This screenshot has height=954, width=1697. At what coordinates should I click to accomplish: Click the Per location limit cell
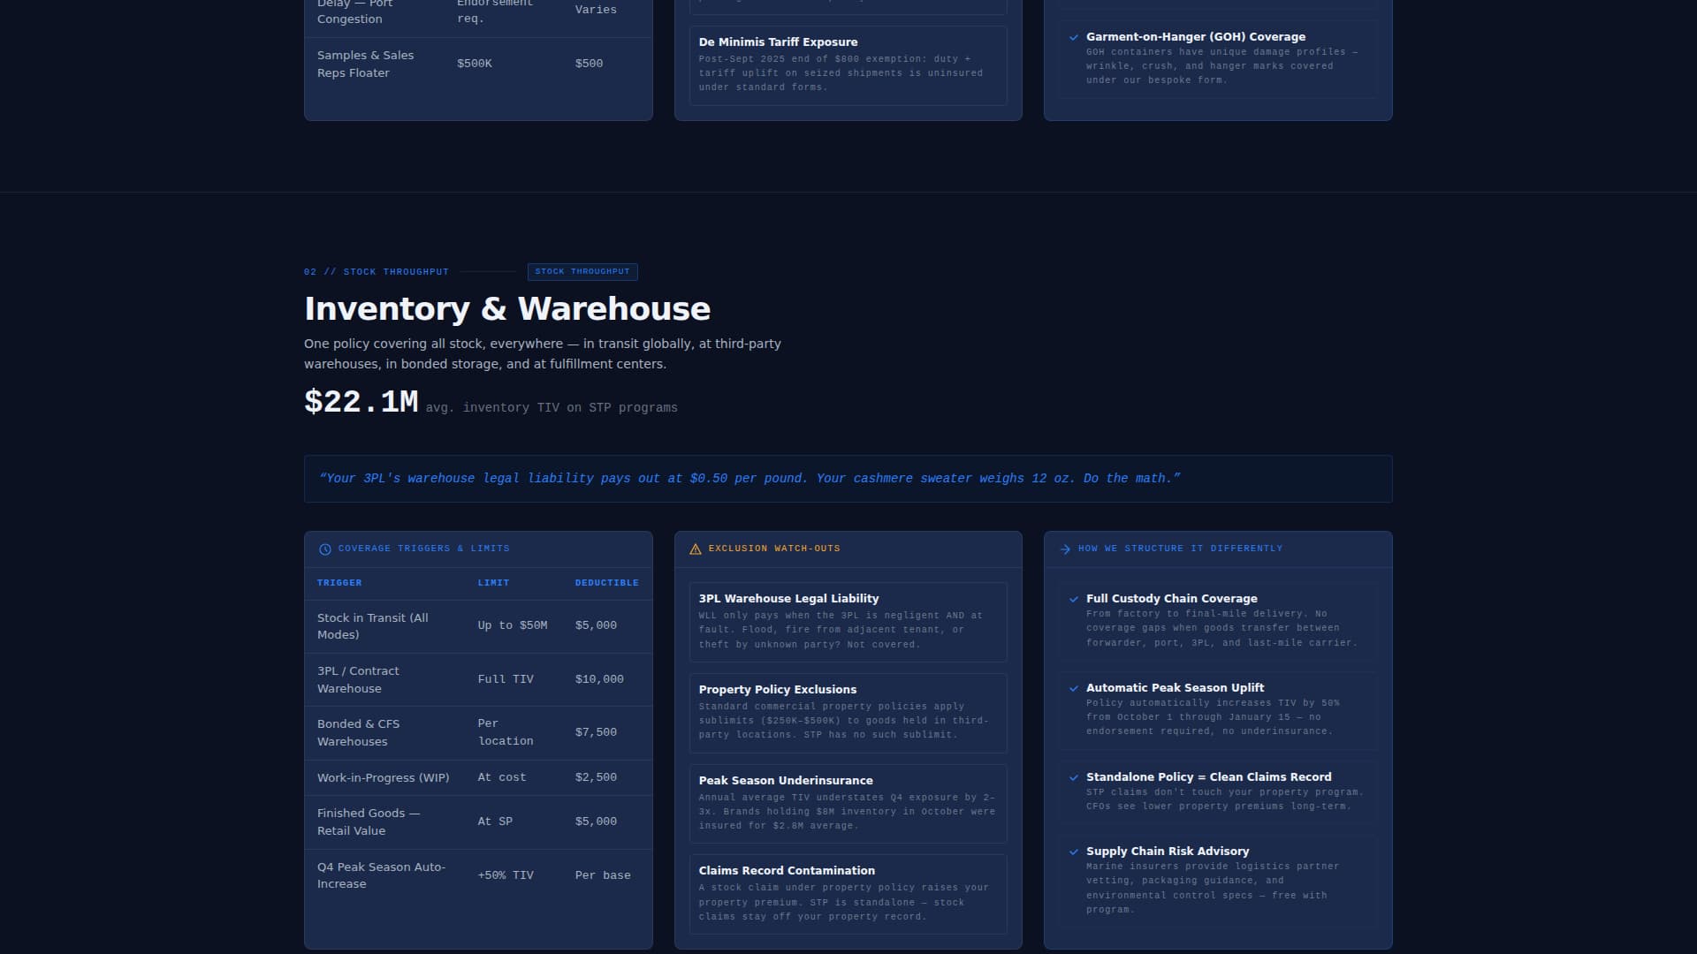point(506,732)
